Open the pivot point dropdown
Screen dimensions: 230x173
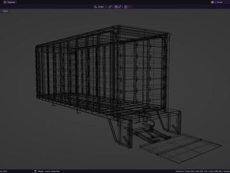point(111,7)
